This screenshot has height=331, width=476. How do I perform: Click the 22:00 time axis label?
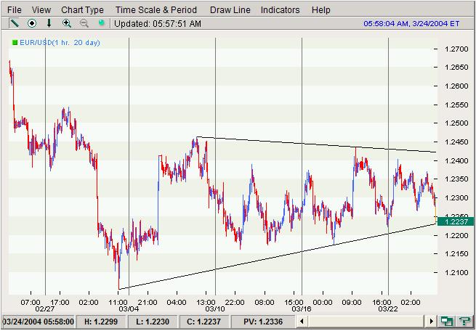(235, 302)
